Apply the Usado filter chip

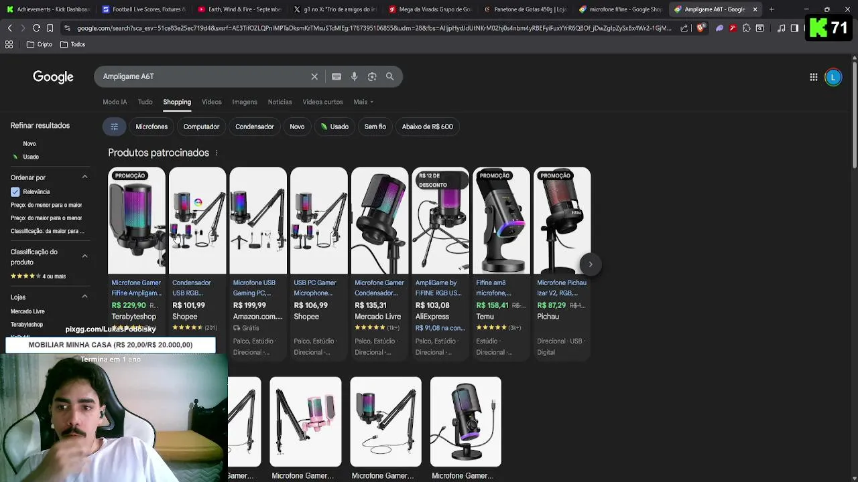point(334,127)
